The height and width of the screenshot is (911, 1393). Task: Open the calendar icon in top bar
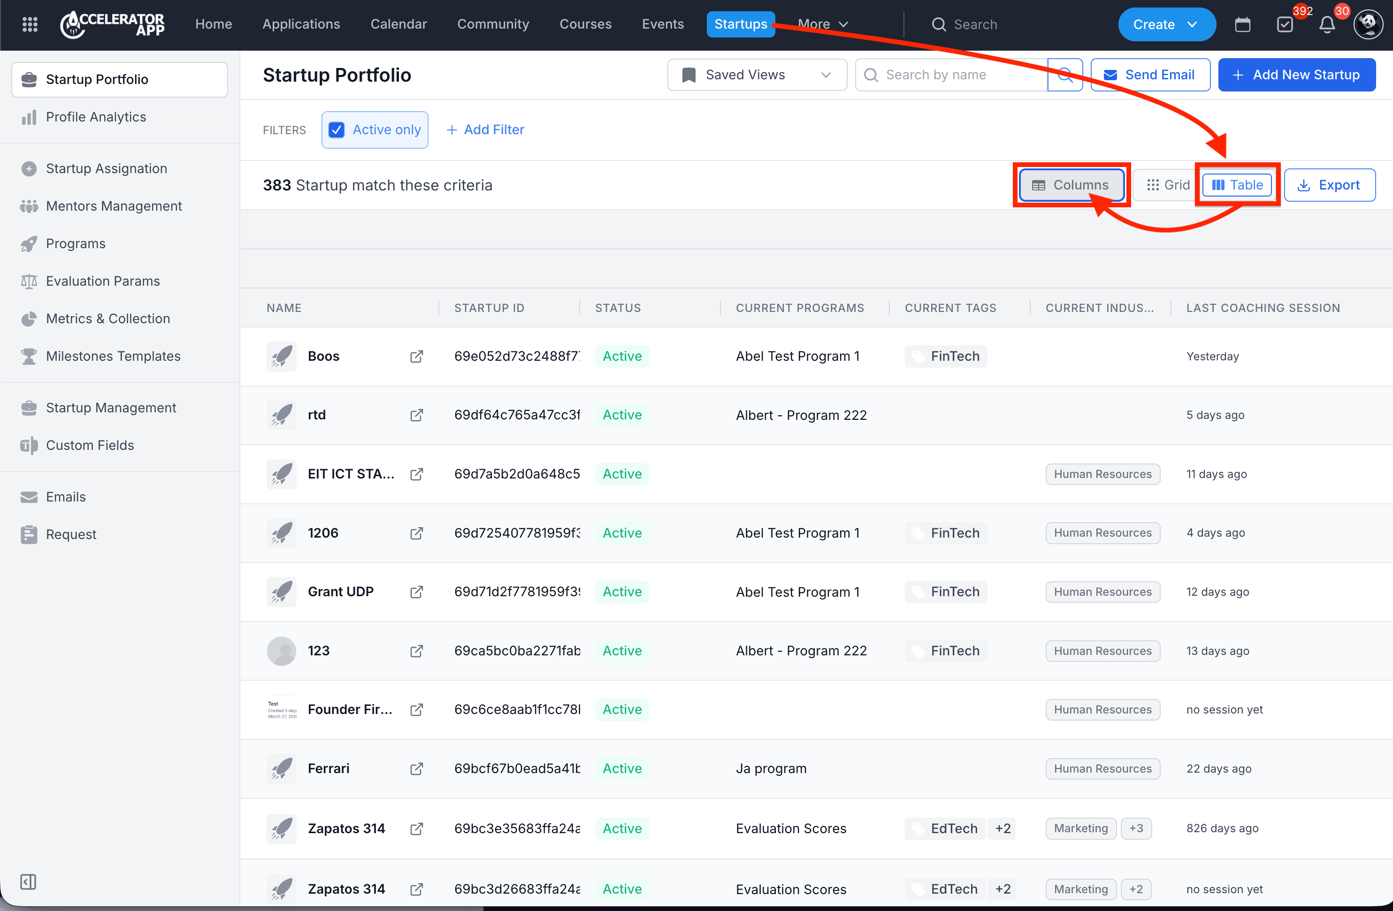click(x=1242, y=24)
